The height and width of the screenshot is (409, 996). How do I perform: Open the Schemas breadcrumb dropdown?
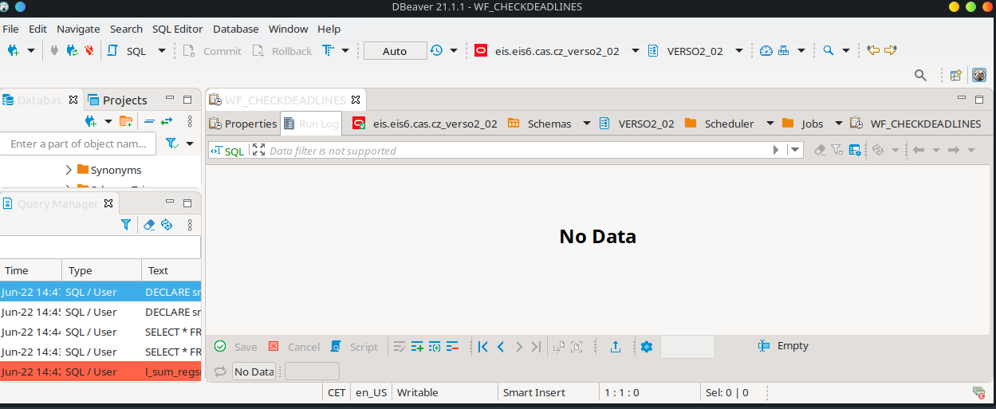pos(587,124)
